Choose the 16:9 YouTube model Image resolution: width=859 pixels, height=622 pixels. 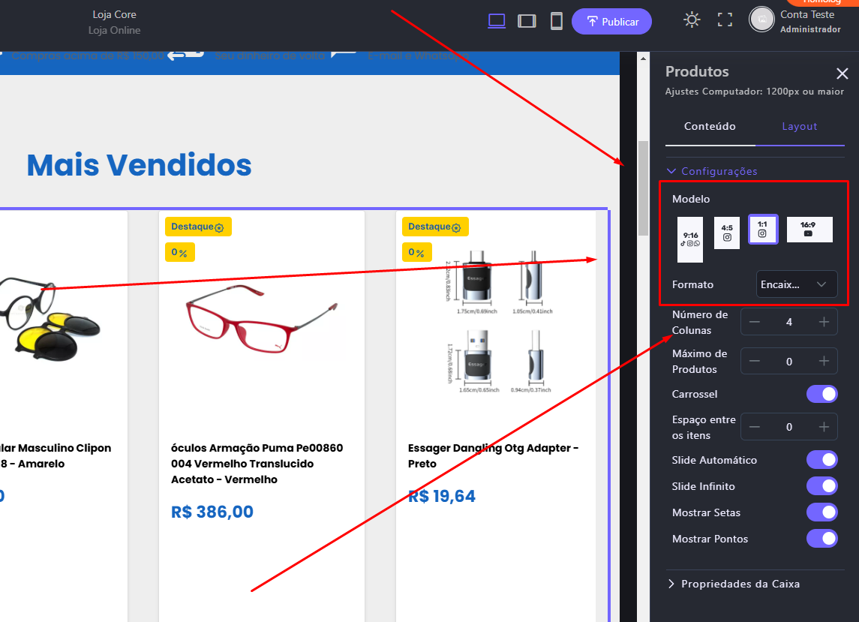[809, 229]
